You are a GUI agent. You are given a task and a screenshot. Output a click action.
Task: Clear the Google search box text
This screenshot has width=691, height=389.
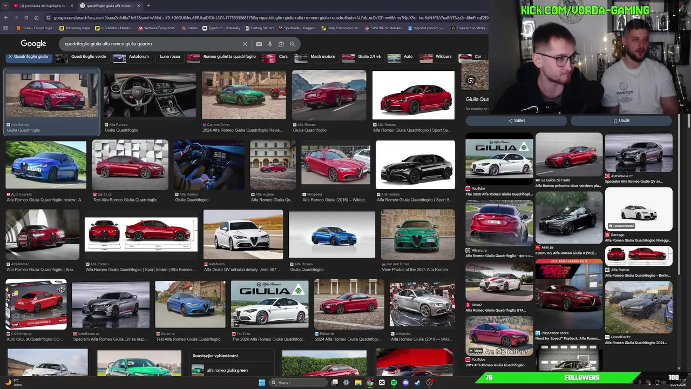pos(245,44)
